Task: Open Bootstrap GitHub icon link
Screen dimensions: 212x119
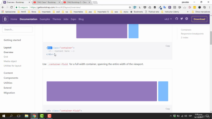Action: pos(177,19)
